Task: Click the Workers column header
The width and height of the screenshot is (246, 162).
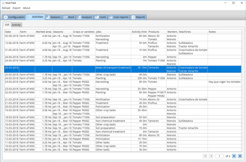Action: [x=172, y=32]
